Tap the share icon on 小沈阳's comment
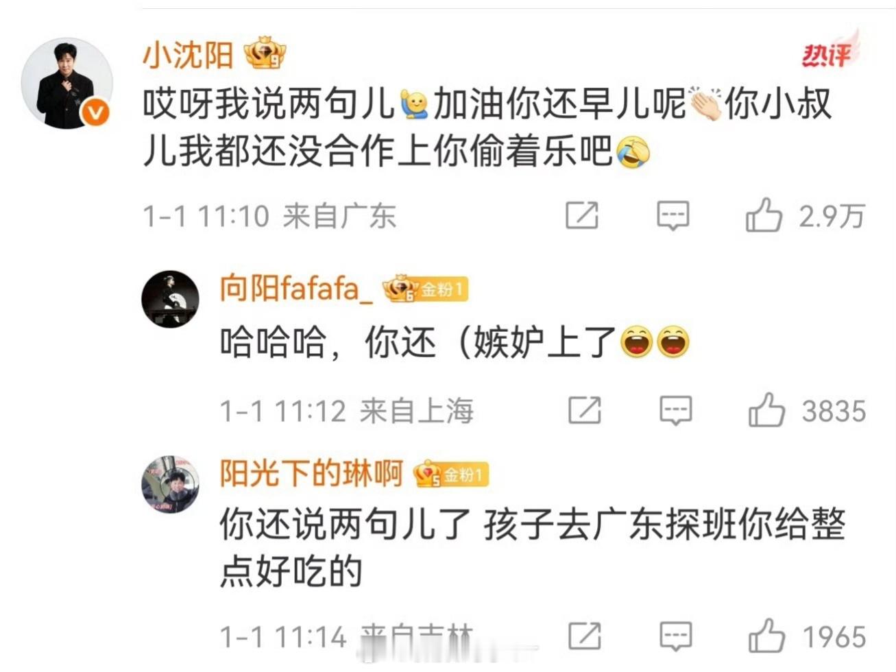896x672 pixels. point(582,215)
